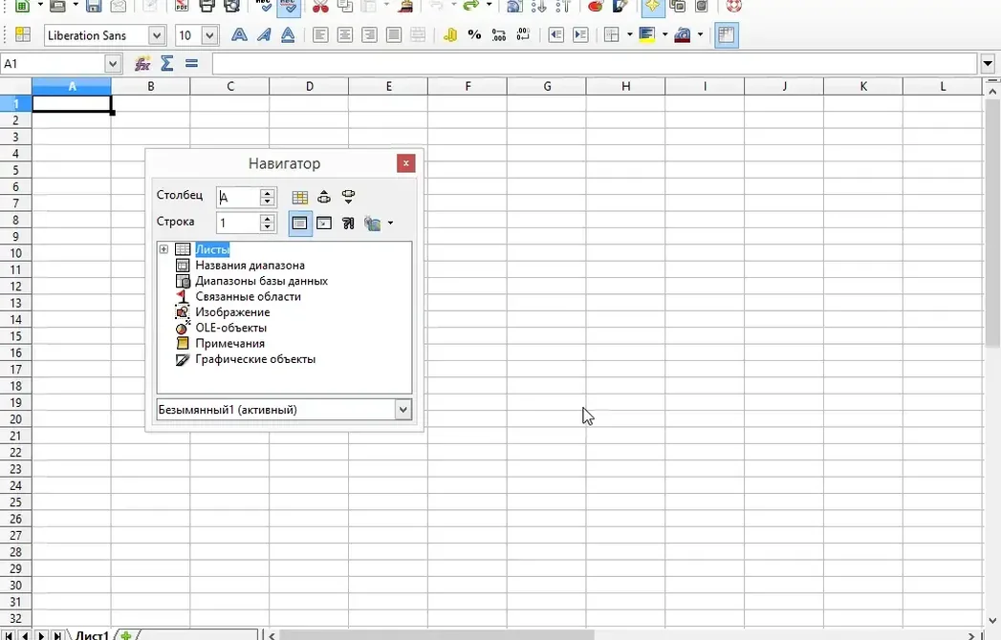Delete decimal place icon
1001x640 pixels.
tap(524, 34)
